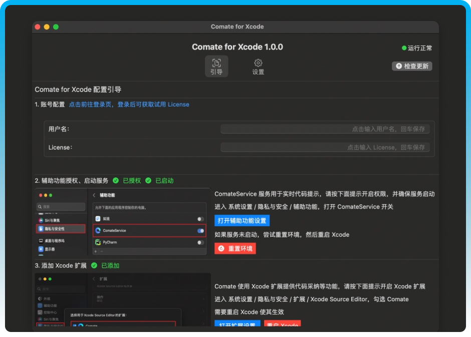471x337 pixels.
Task: Click the ComateService icon in the accessibility list
Action: (97, 230)
